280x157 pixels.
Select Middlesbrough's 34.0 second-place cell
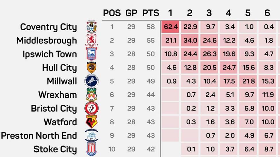pyautogui.click(x=190, y=40)
